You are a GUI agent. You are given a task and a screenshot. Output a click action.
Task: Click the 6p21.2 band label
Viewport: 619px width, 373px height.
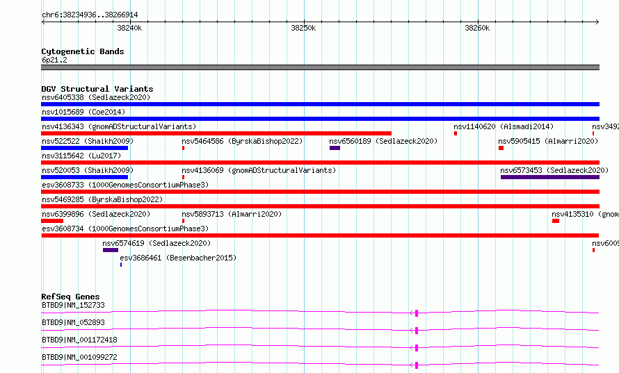pos(54,60)
